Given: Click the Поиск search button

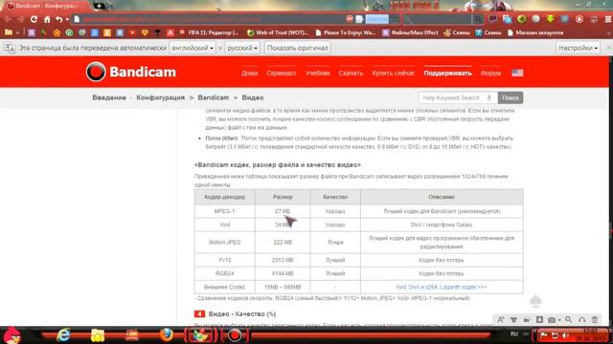Looking at the screenshot, I should pyautogui.click(x=511, y=97).
